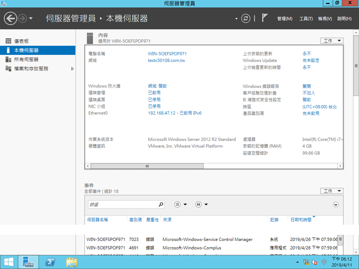The width and height of the screenshot is (359, 269).
Task: Open dropdown arrow left of refresh icon
Action: [236, 19]
